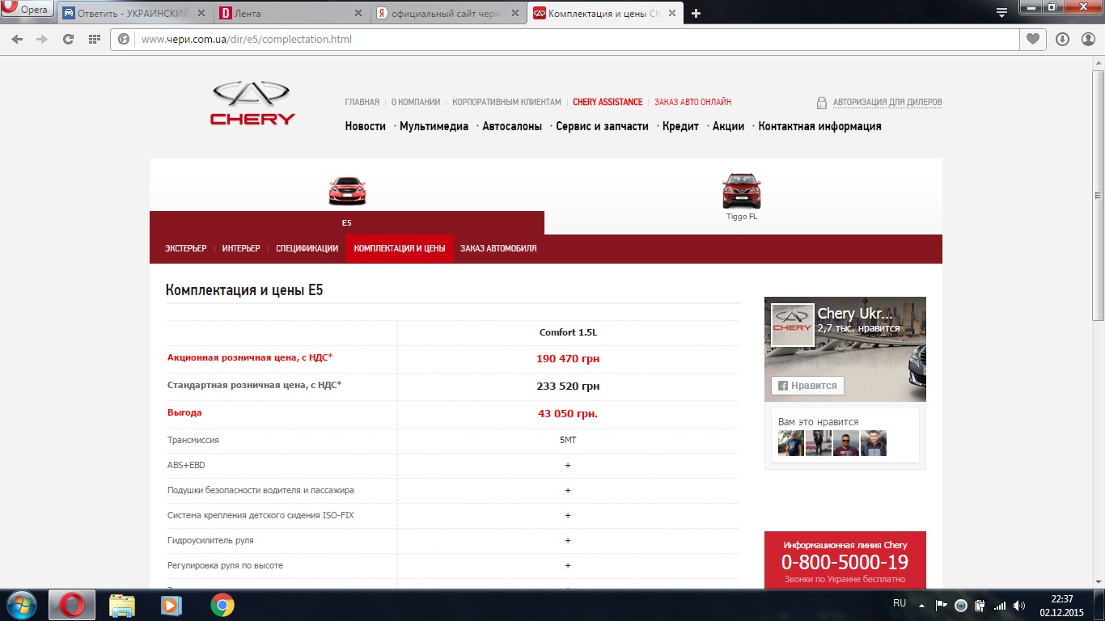Open the О КОМПАНИИ link
Viewport: 1105px width, 621px height.
click(x=416, y=102)
